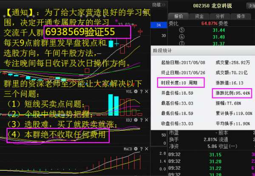
Task: Click help question mark on VOL panel
Action: 142,92
